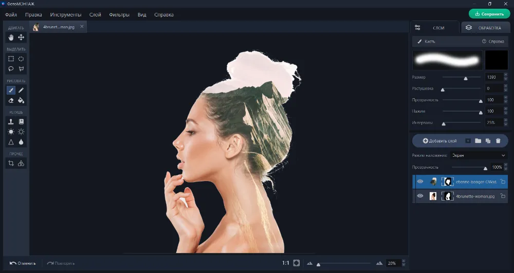The height and width of the screenshot is (273, 514).
Task: Open the Инструменты menu
Action: click(x=65, y=14)
